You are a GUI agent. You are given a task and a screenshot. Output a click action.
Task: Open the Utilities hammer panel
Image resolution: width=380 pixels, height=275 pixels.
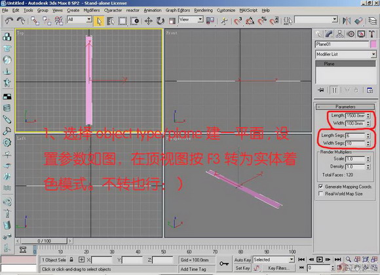tap(371, 34)
